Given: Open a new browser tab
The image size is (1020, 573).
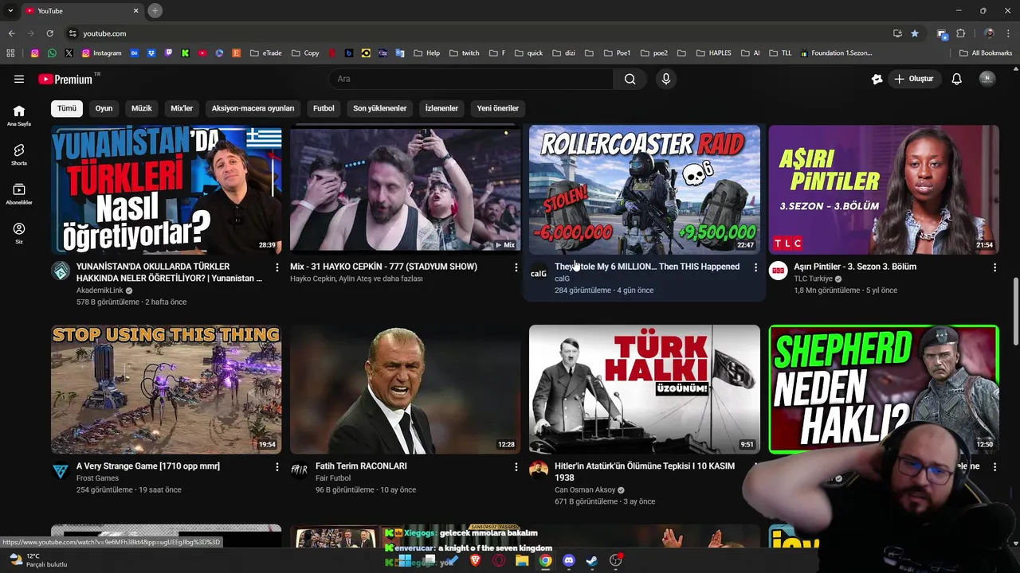Looking at the screenshot, I should 155,10.
